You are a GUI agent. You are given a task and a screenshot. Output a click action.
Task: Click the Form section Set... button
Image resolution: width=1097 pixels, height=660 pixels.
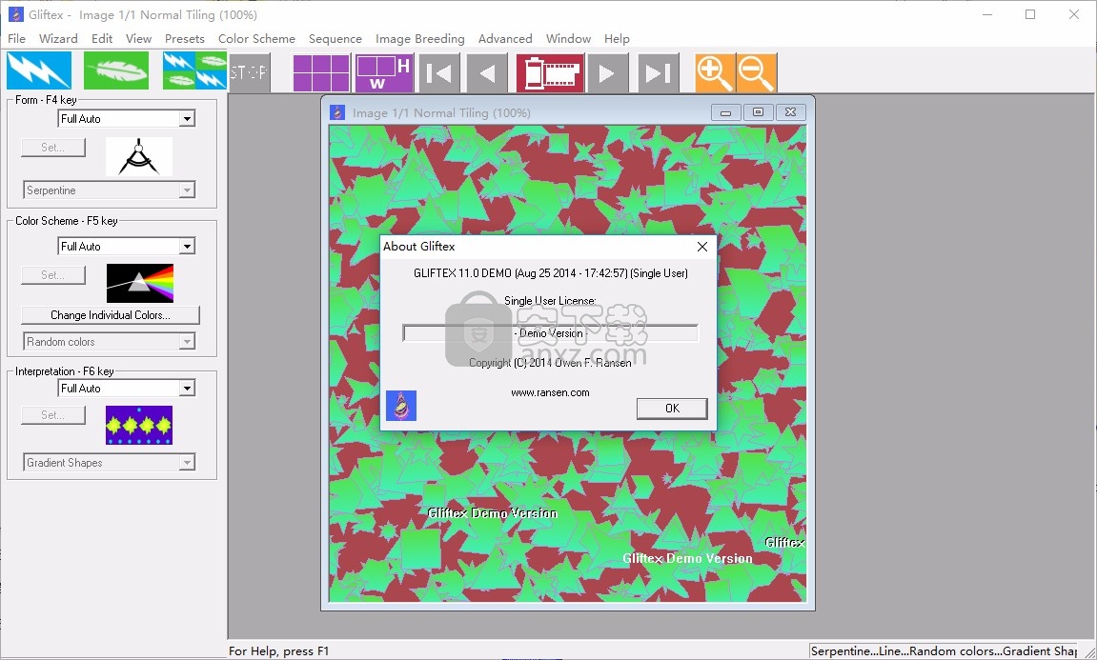point(53,148)
